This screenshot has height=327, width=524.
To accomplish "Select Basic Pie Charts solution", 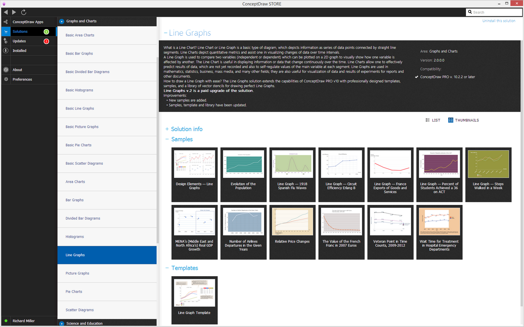I will [107, 145].
